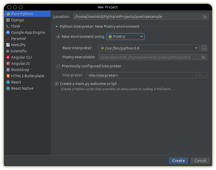
Task: Click the React atom icon
Action: point(8,82)
